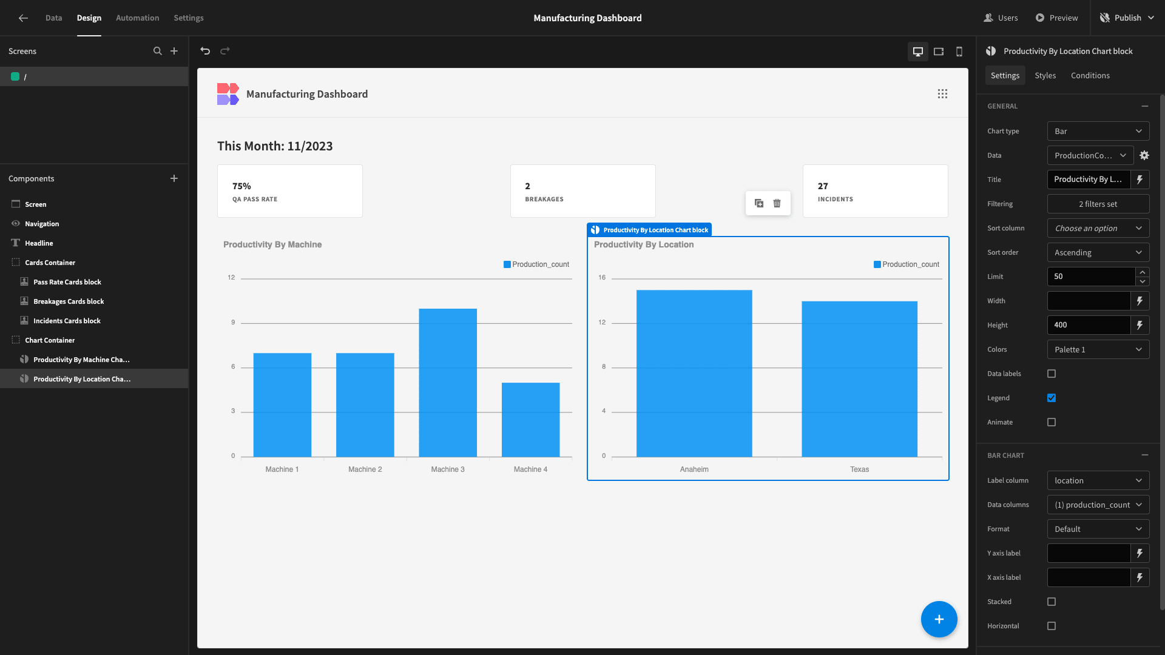Open the Label column dropdown

pos(1098,480)
